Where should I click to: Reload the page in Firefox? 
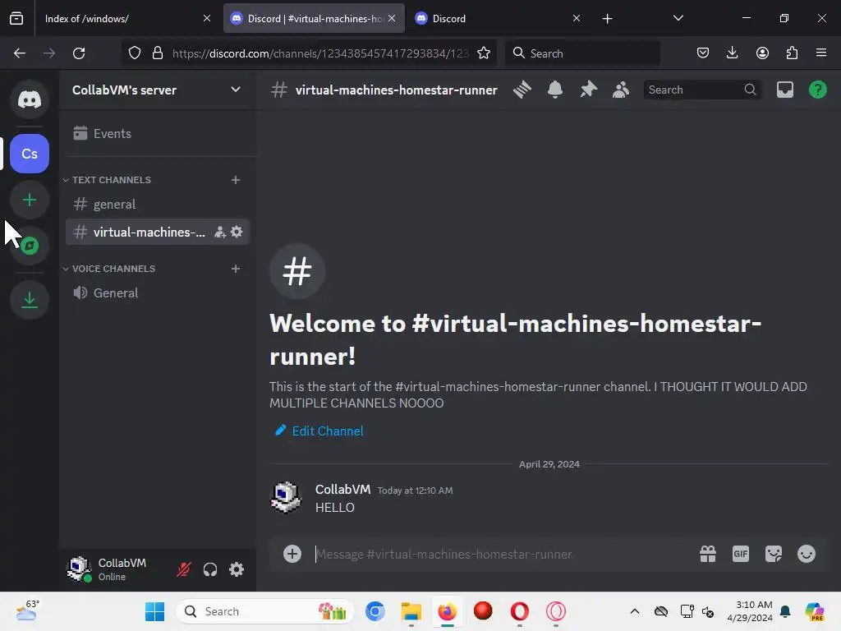click(x=79, y=53)
